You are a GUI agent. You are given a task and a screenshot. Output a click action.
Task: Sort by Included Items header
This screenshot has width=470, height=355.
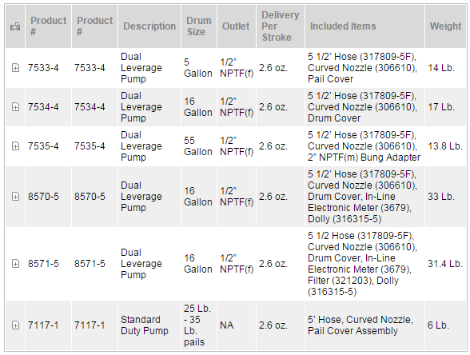pyautogui.click(x=343, y=26)
